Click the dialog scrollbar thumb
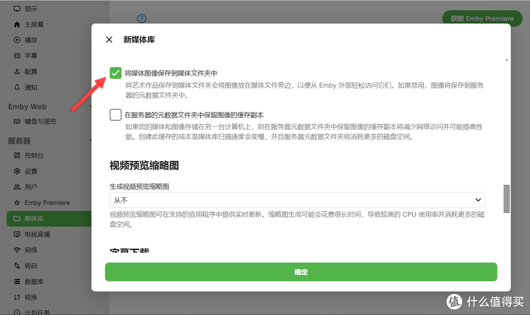This screenshot has height=315, width=530. (506, 199)
